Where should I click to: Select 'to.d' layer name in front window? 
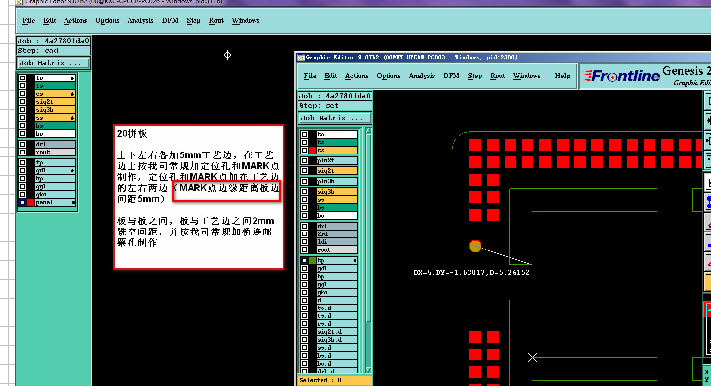pyautogui.click(x=337, y=308)
